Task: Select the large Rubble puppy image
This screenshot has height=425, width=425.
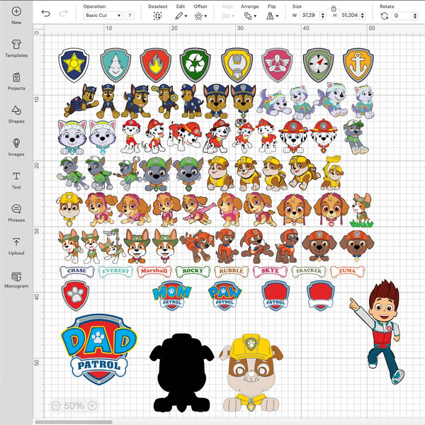Action: [x=251, y=373]
